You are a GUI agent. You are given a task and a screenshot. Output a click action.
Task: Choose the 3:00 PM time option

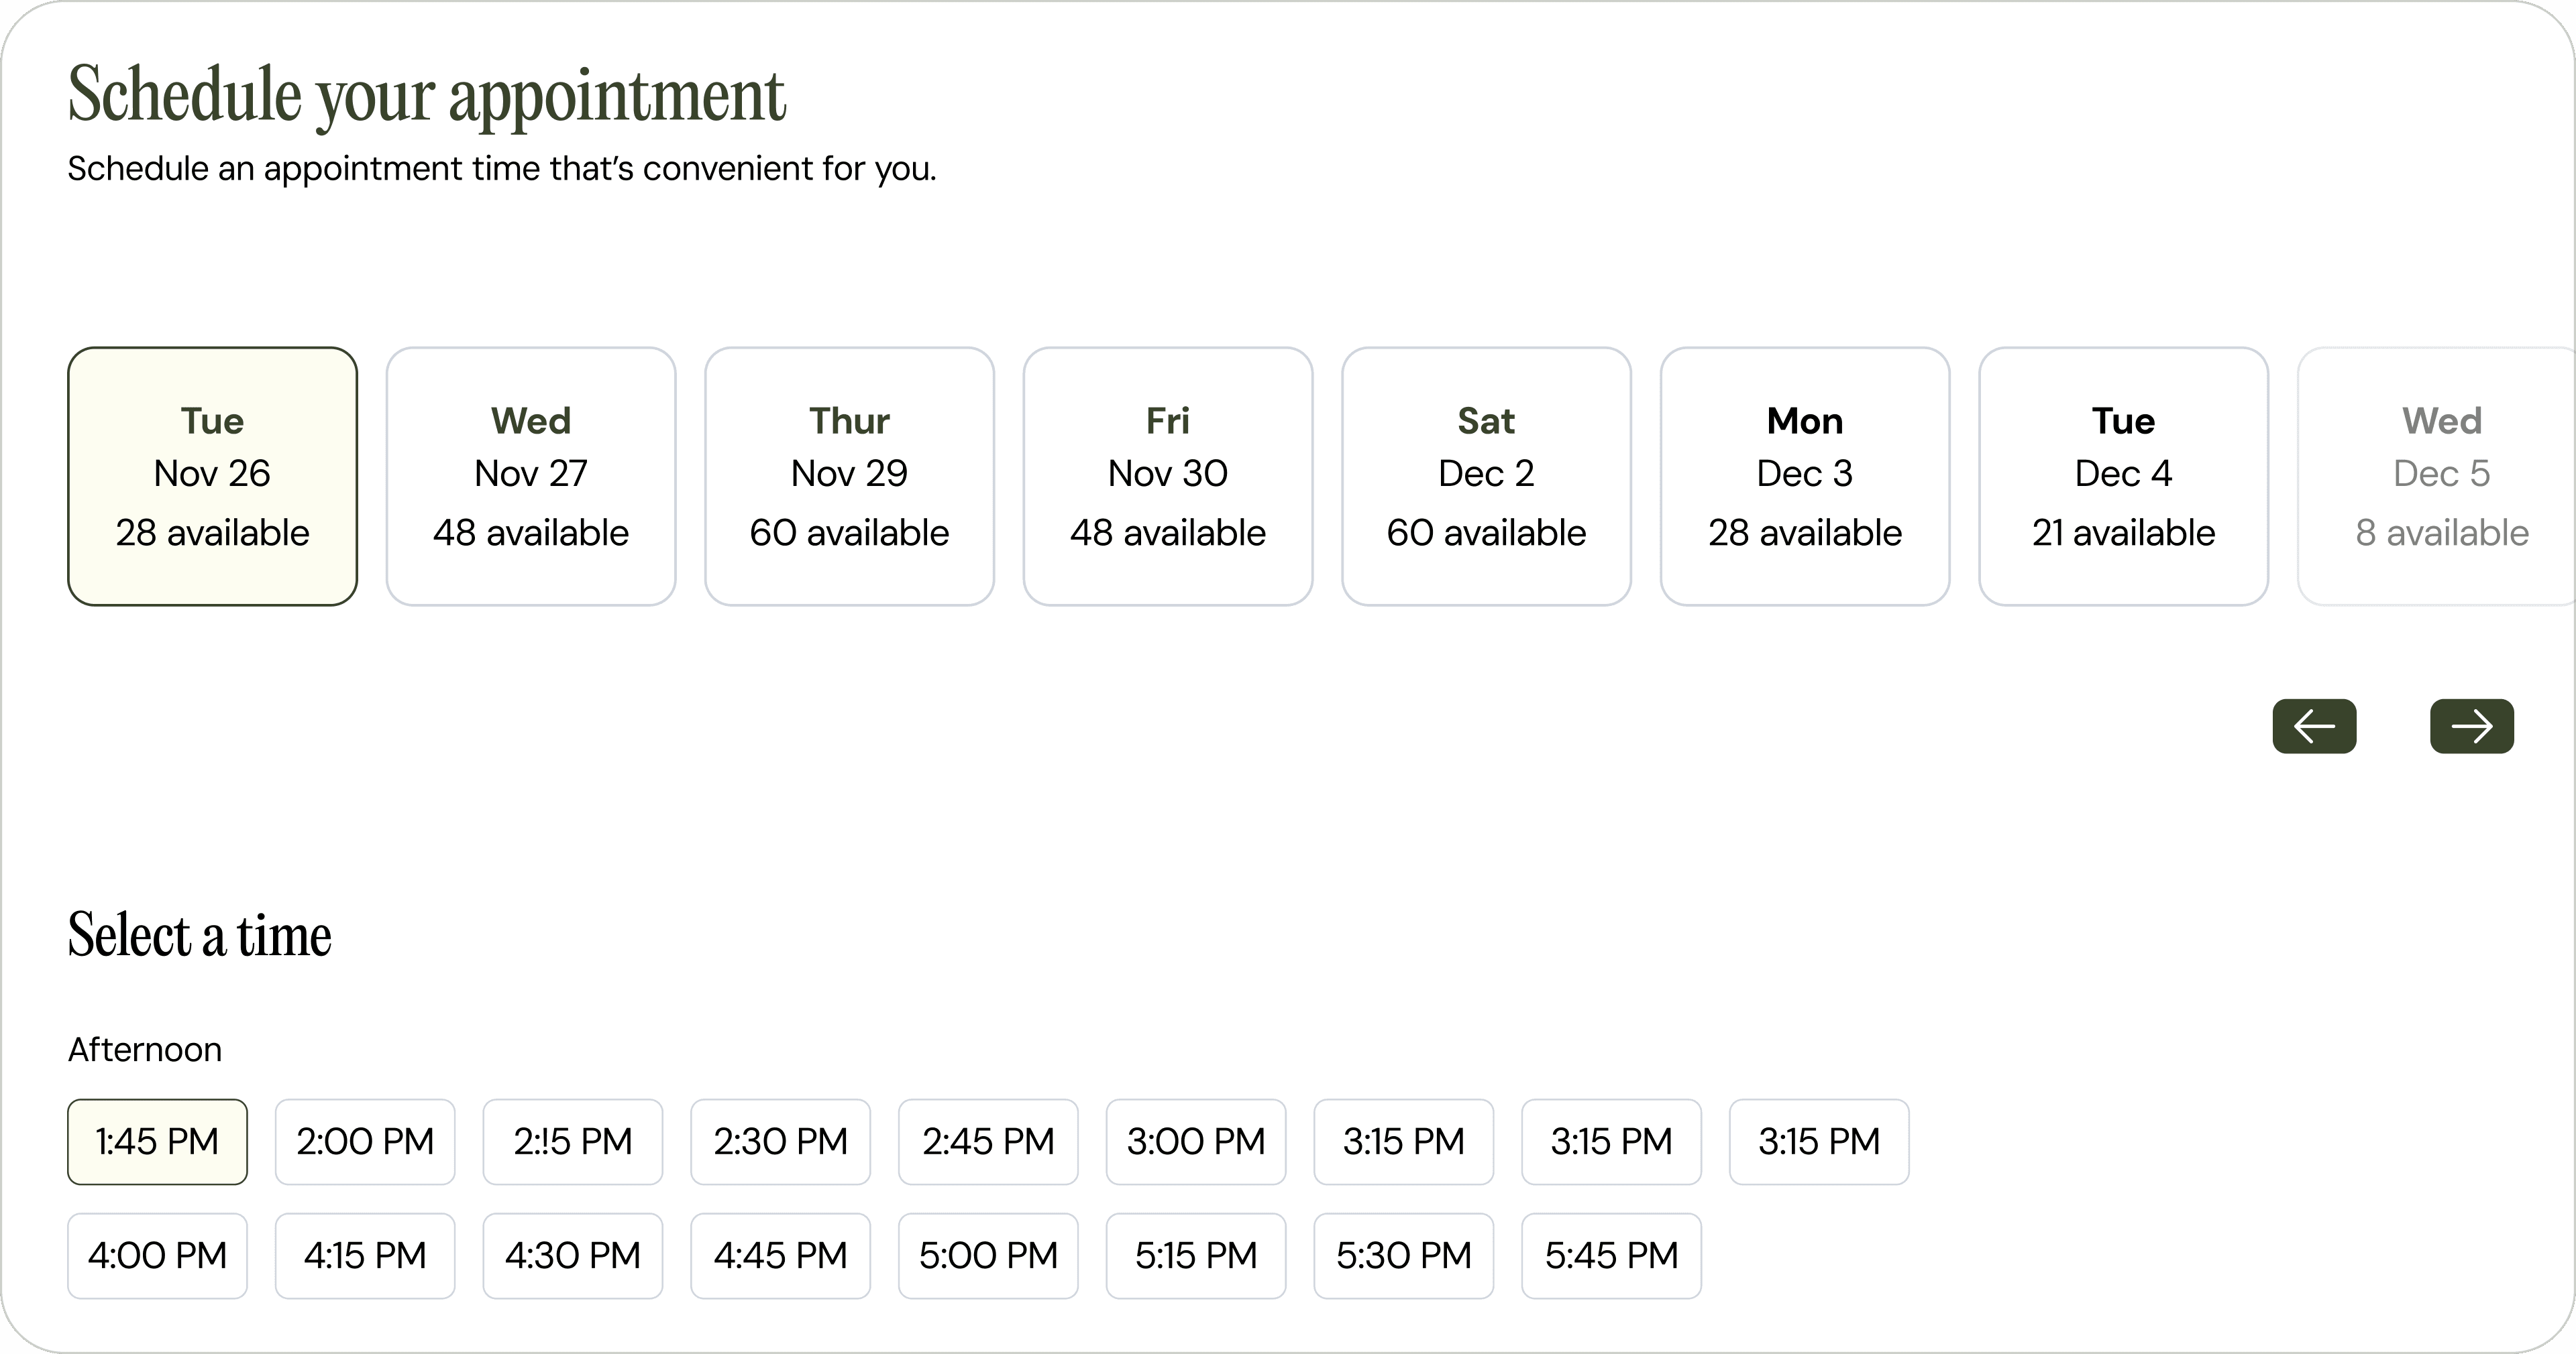[x=1196, y=1141]
